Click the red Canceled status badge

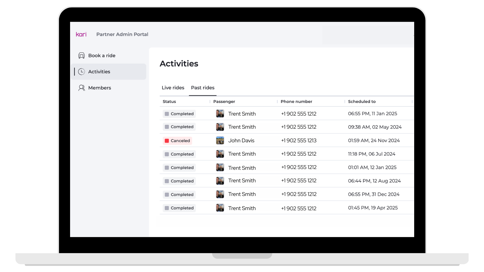click(x=177, y=141)
